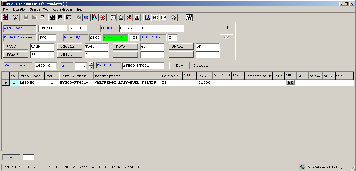Click the Model field containing CRGY60JKTA12
356x171 pixels.
pyautogui.click(x=151, y=28)
